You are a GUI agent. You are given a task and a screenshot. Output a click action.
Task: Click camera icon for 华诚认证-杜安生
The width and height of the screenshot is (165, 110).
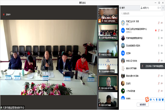pyautogui.click(x=162, y=61)
